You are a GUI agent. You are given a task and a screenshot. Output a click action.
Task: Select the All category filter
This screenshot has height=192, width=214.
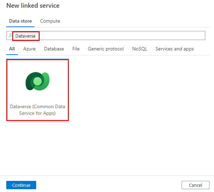12,49
